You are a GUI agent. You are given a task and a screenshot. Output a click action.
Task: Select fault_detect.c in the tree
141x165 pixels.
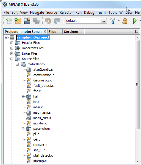click(x=43, y=86)
